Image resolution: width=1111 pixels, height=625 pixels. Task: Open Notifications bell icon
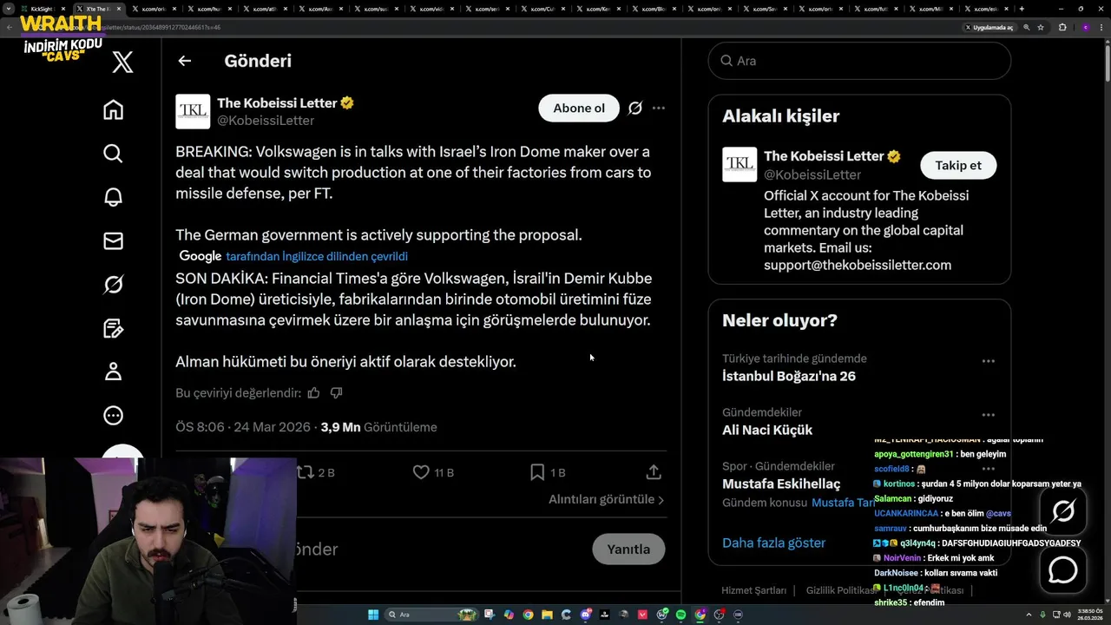click(113, 197)
